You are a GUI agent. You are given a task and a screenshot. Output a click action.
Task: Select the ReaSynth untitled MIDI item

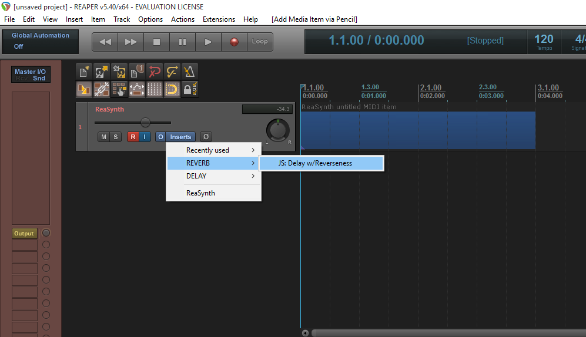click(418, 130)
